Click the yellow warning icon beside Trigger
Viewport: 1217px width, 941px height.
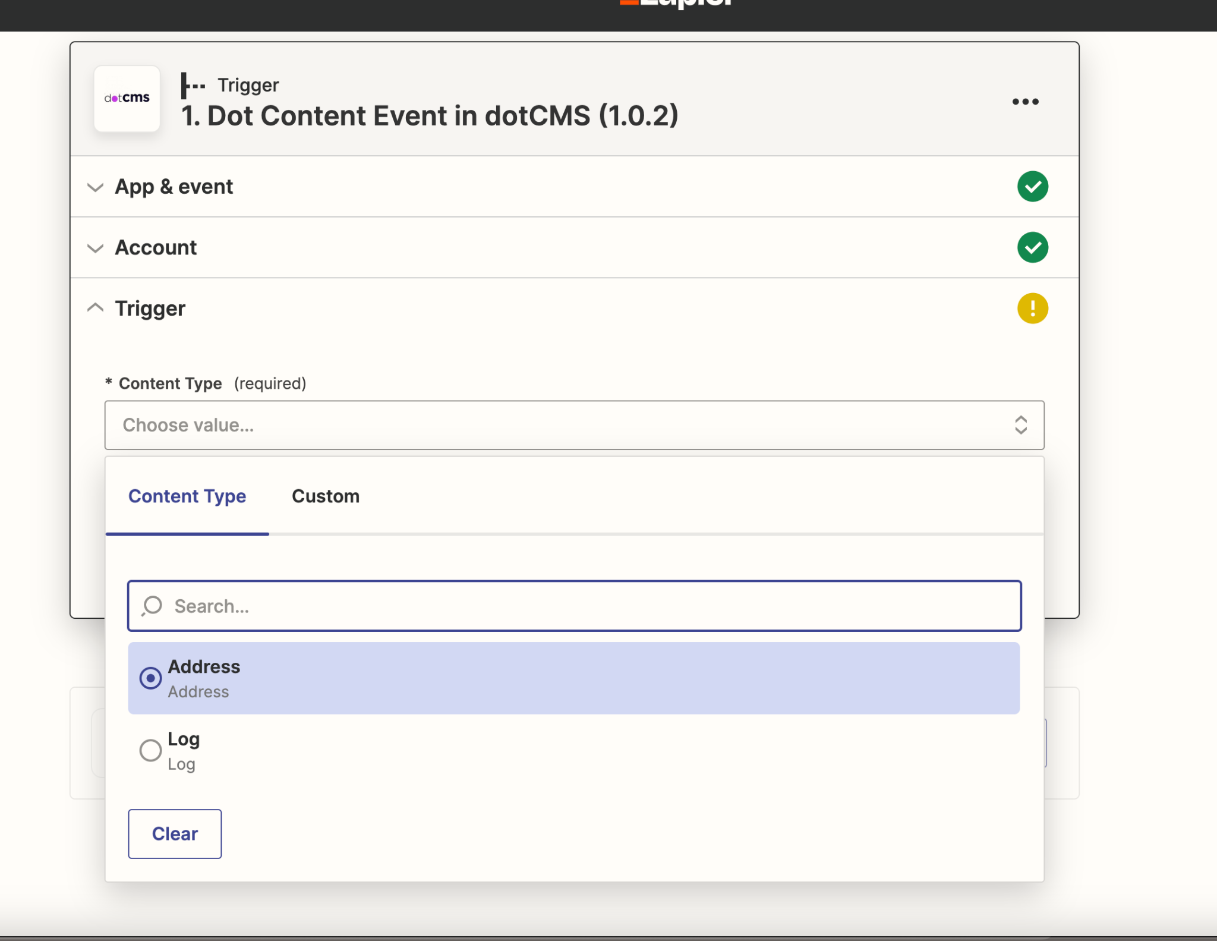tap(1032, 309)
